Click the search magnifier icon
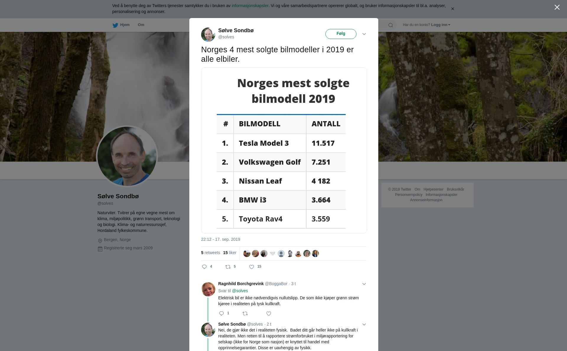The image size is (567, 351). [391, 25]
